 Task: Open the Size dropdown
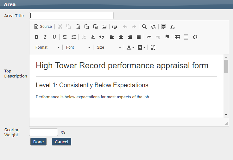109,47
